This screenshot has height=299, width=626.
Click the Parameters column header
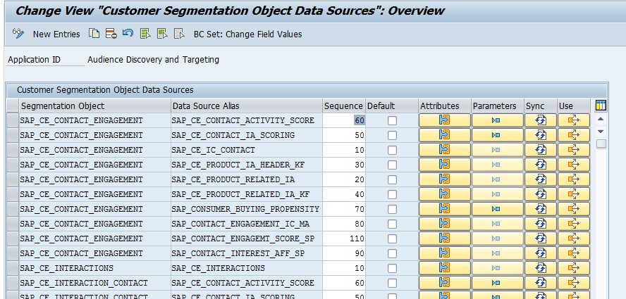tap(498, 106)
